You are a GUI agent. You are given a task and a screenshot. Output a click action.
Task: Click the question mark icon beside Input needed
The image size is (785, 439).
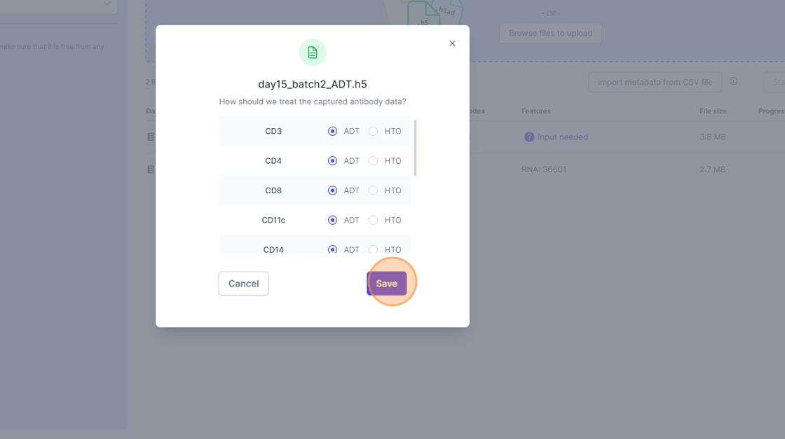tap(529, 137)
